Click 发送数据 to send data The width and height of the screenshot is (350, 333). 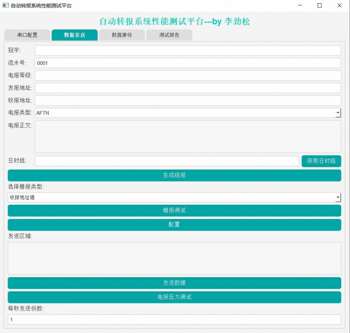click(174, 283)
